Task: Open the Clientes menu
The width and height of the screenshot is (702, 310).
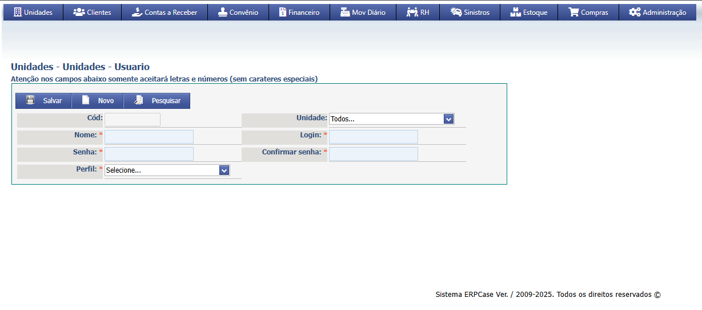Action: (93, 12)
